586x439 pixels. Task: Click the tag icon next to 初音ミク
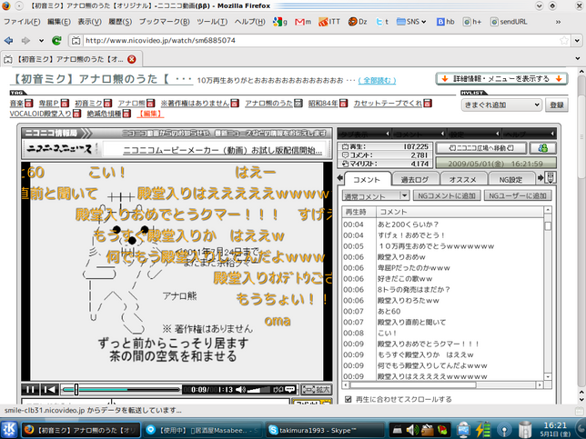click(107, 104)
